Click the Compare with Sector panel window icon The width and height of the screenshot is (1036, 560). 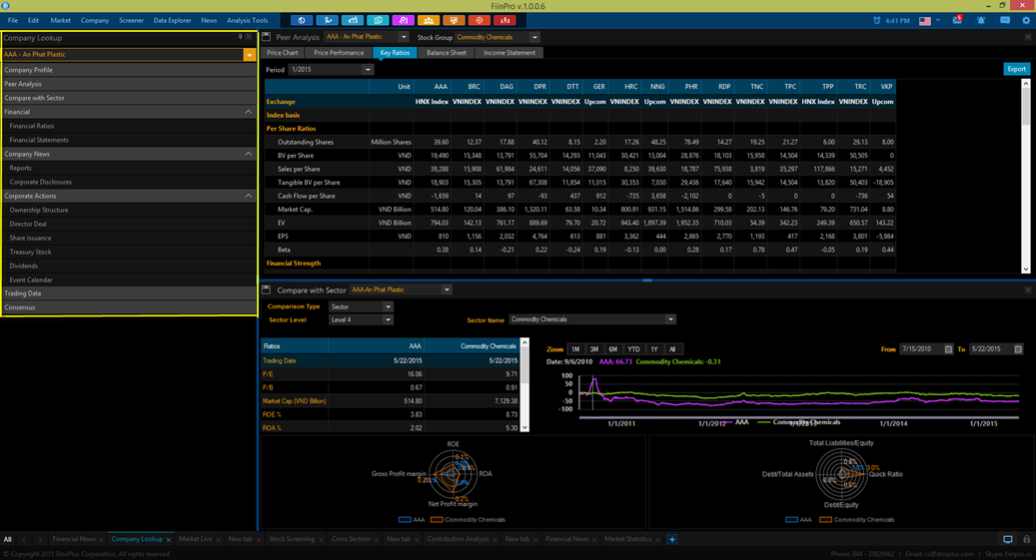(267, 289)
